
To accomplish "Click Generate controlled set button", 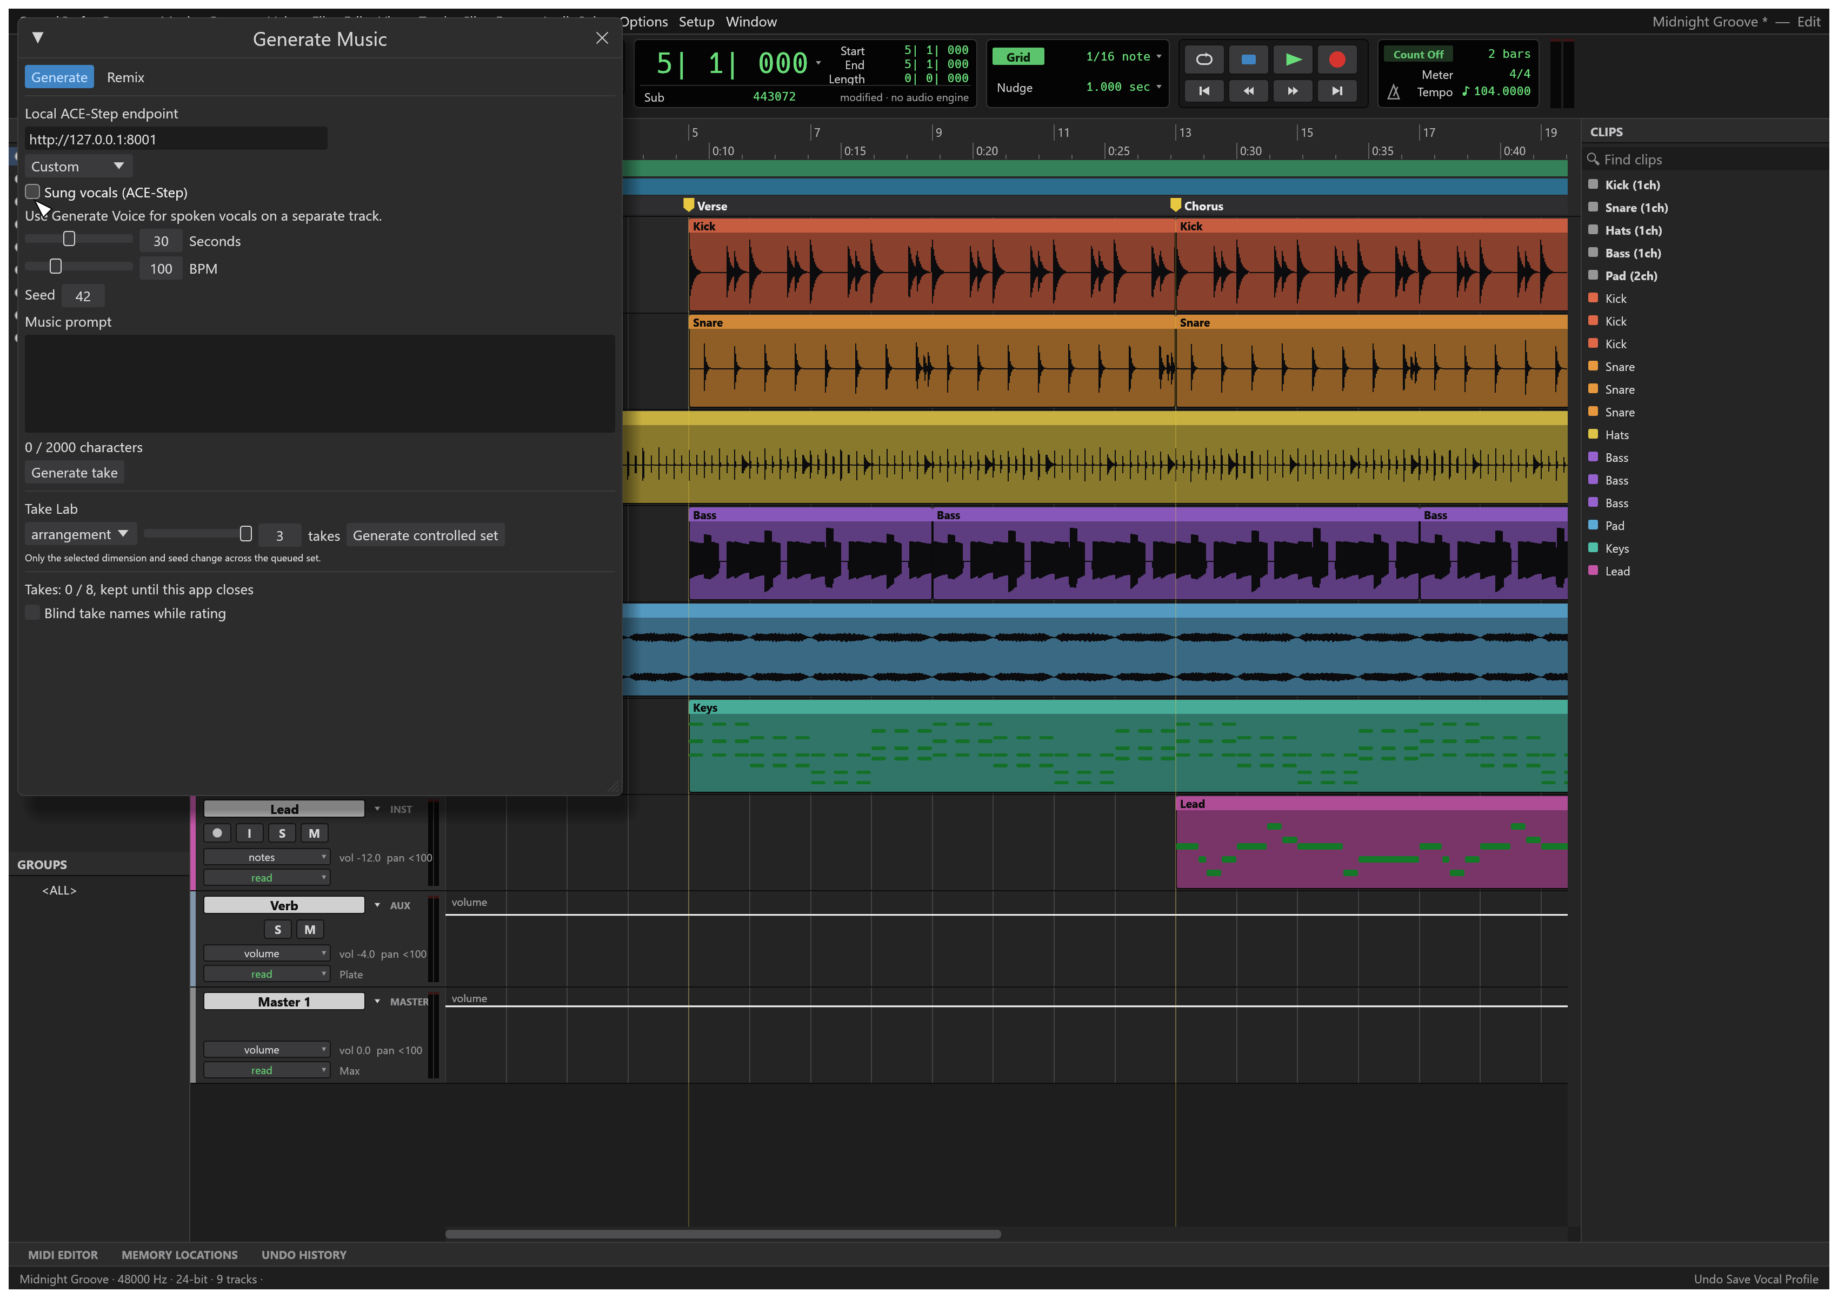I will 425,535.
